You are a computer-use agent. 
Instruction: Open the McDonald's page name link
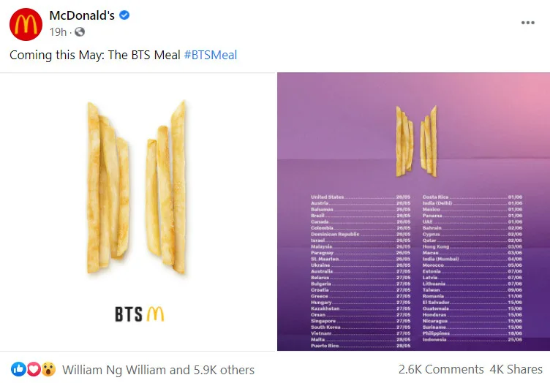pos(81,16)
